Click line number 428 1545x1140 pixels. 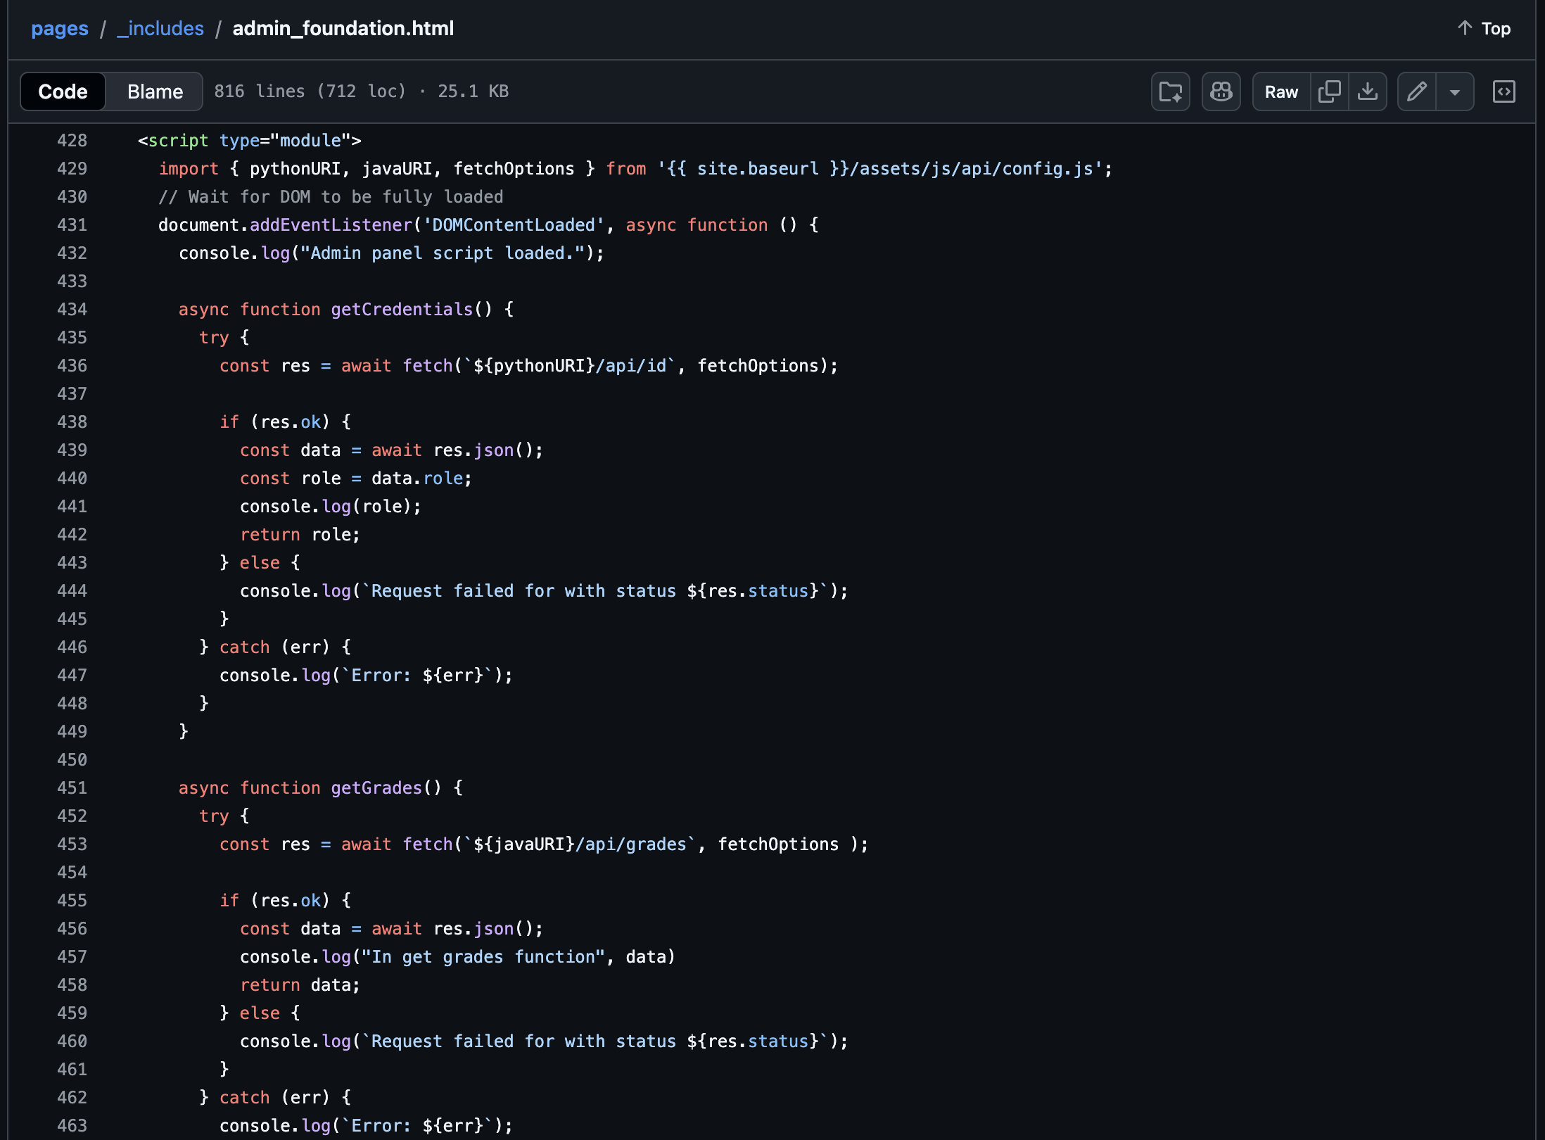72,140
